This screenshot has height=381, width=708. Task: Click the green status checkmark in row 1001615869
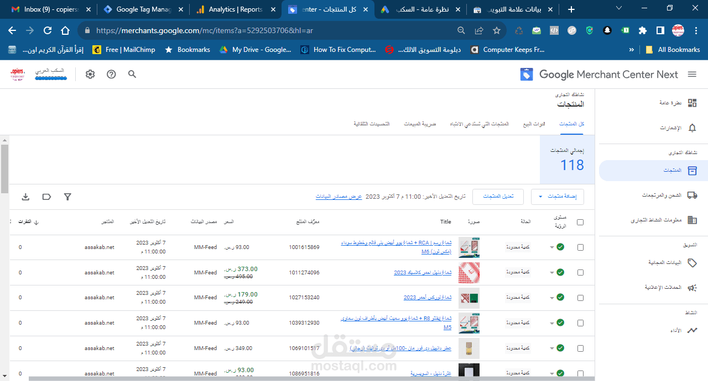coord(560,247)
